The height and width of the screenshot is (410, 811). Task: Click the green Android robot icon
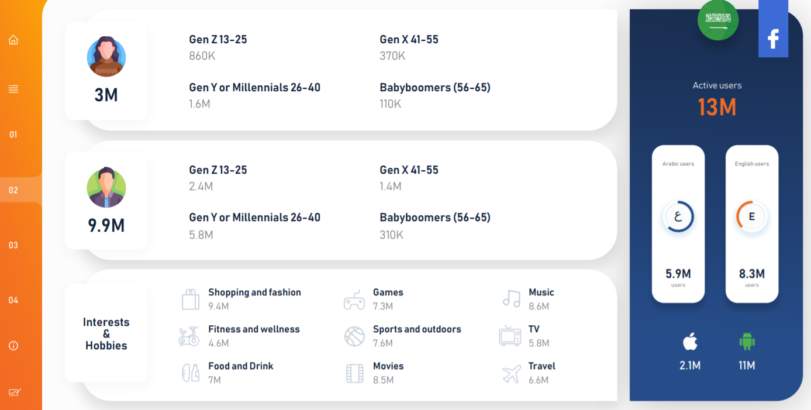pyautogui.click(x=747, y=341)
